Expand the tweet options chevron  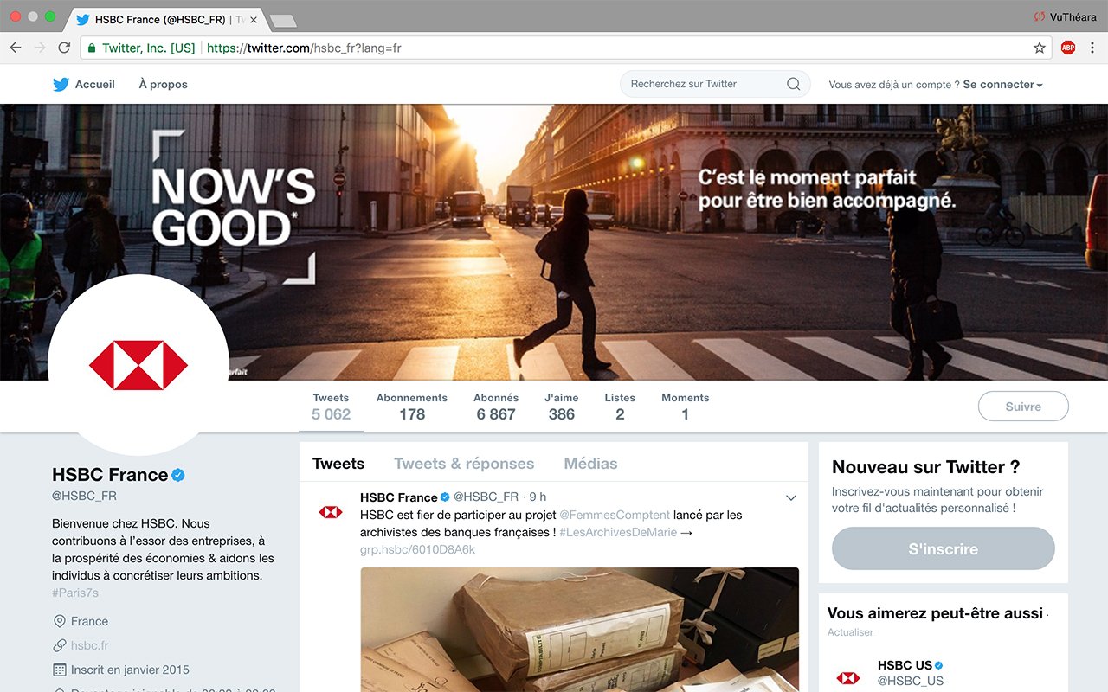click(x=790, y=497)
